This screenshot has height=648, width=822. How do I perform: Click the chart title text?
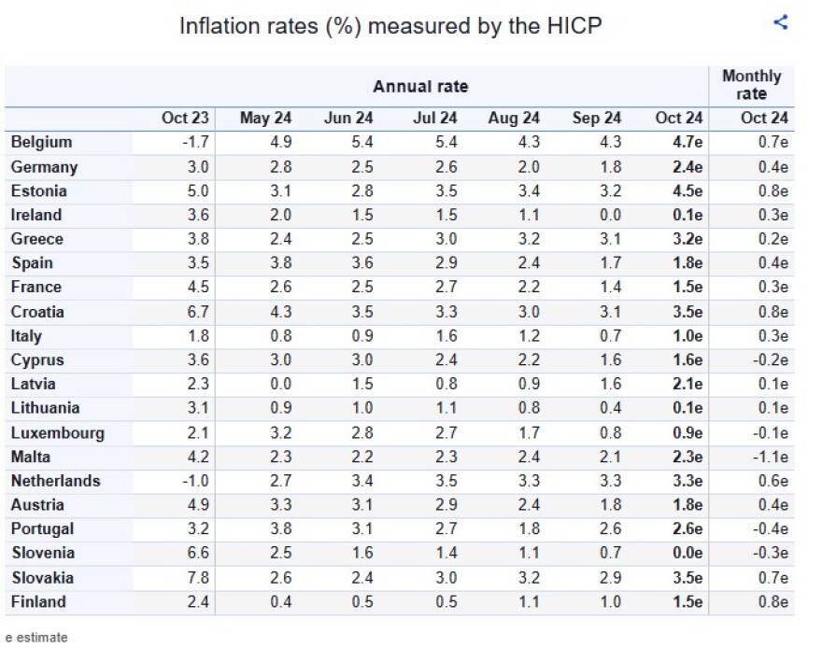pyautogui.click(x=390, y=26)
